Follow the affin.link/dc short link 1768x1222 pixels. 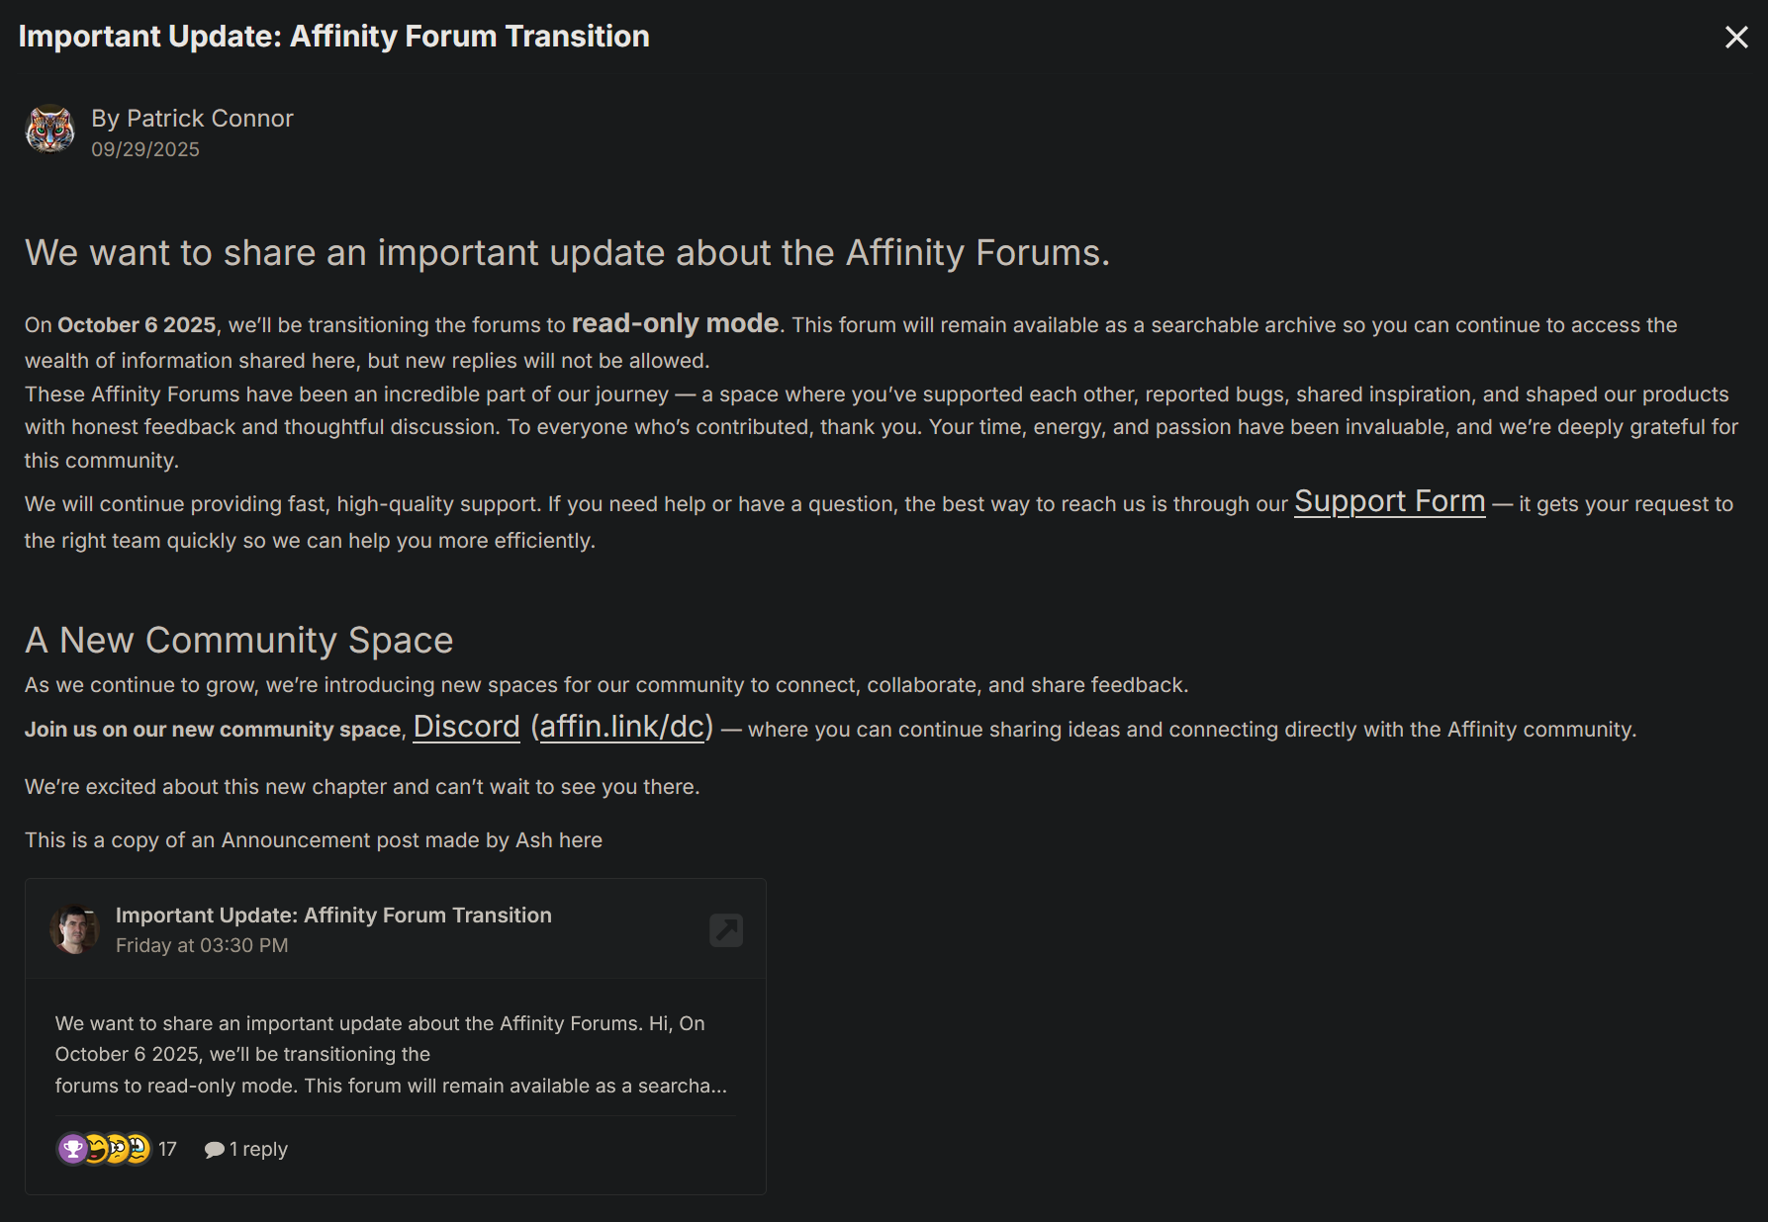[x=622, y=727]
